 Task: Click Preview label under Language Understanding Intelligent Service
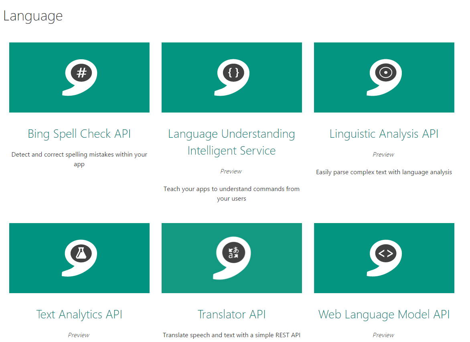pos(231,171)
